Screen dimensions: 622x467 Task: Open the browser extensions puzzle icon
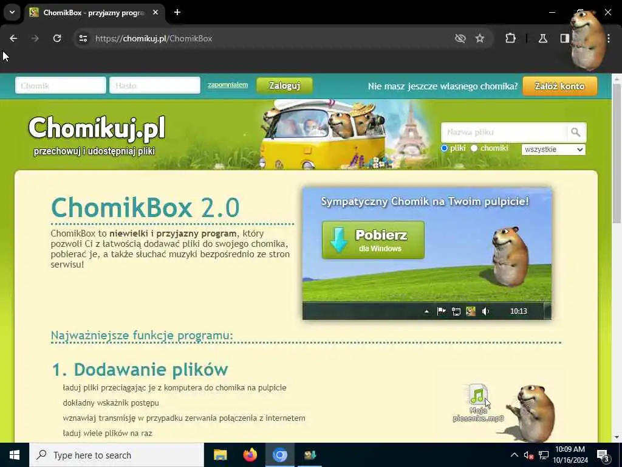click(x=510, y=38)
